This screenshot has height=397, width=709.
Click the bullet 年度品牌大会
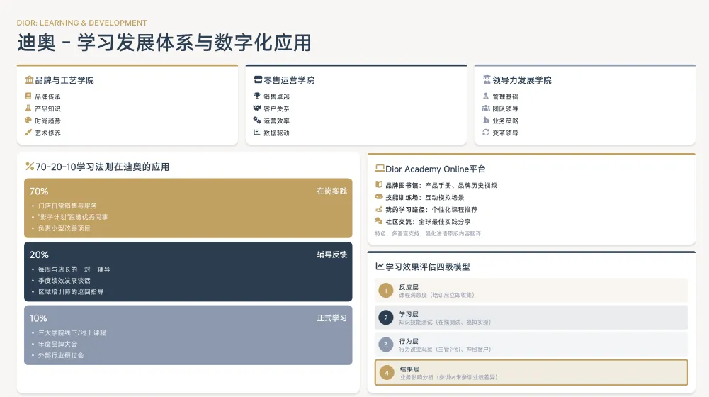coord(57,344)
